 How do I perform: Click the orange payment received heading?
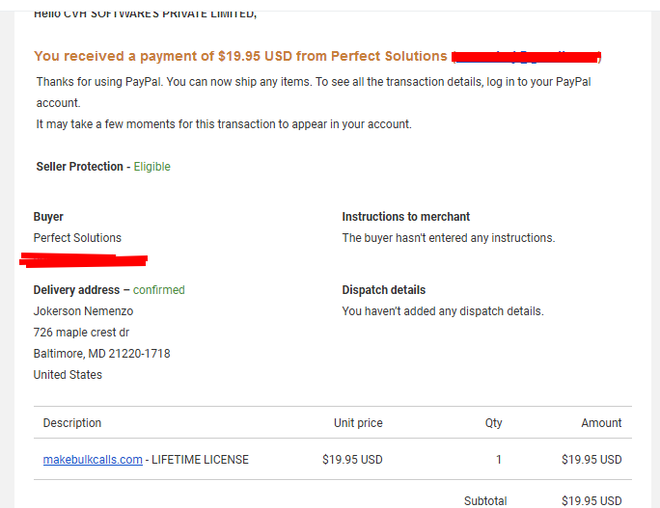click(x=240, y=56)
